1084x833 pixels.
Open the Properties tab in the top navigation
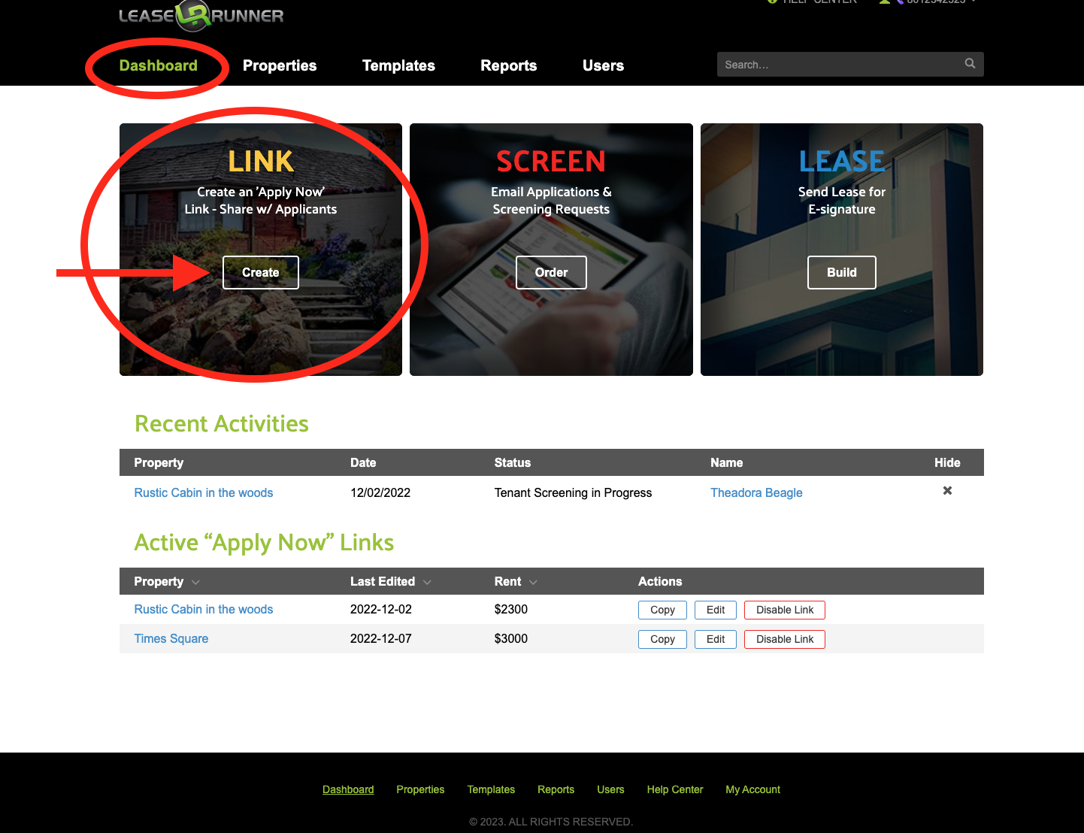click(x=280, y=66)
